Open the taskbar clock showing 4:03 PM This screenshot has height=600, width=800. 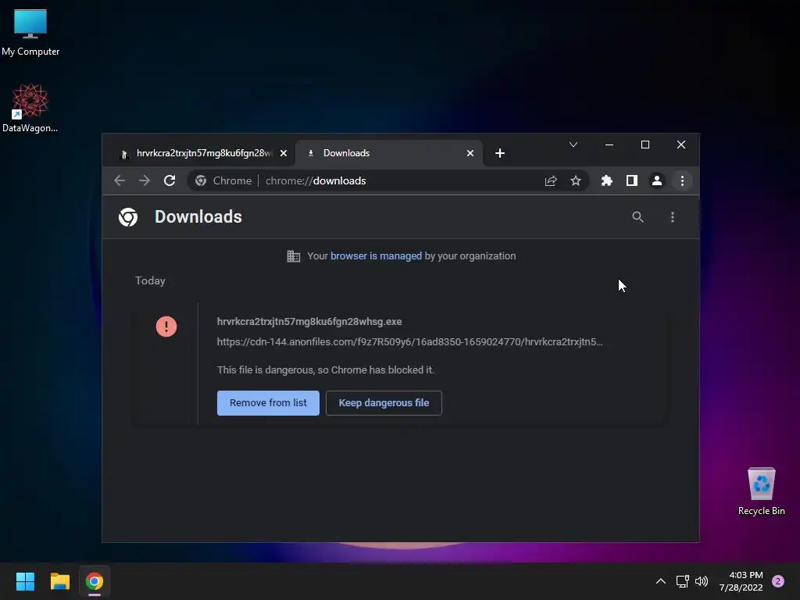click(741, 581)
